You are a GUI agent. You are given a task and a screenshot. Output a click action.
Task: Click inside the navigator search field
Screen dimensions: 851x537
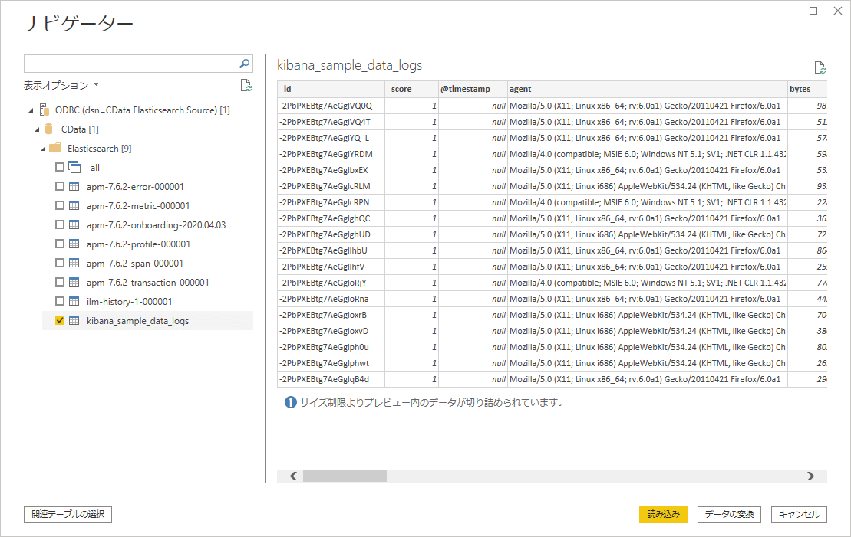pos(130,64)
